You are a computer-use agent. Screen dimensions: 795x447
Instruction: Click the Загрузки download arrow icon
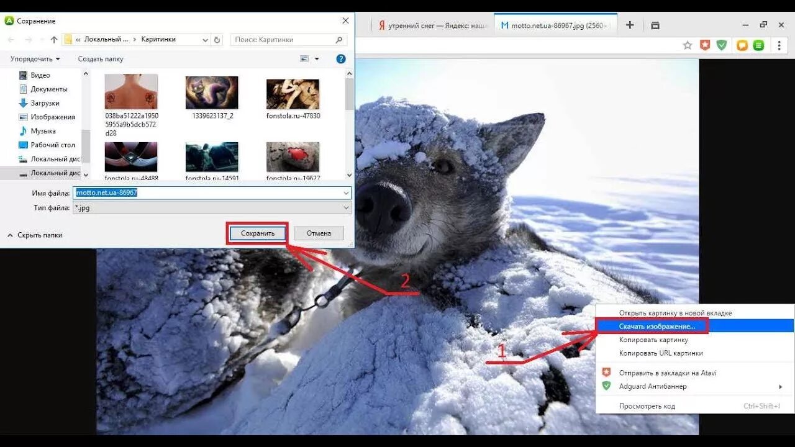[23, 103]
